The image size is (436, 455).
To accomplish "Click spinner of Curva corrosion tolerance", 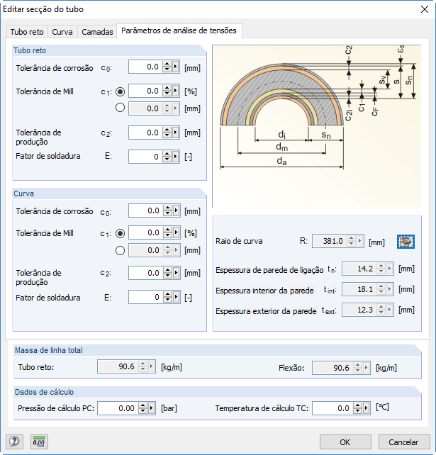I will pos(167,210).
